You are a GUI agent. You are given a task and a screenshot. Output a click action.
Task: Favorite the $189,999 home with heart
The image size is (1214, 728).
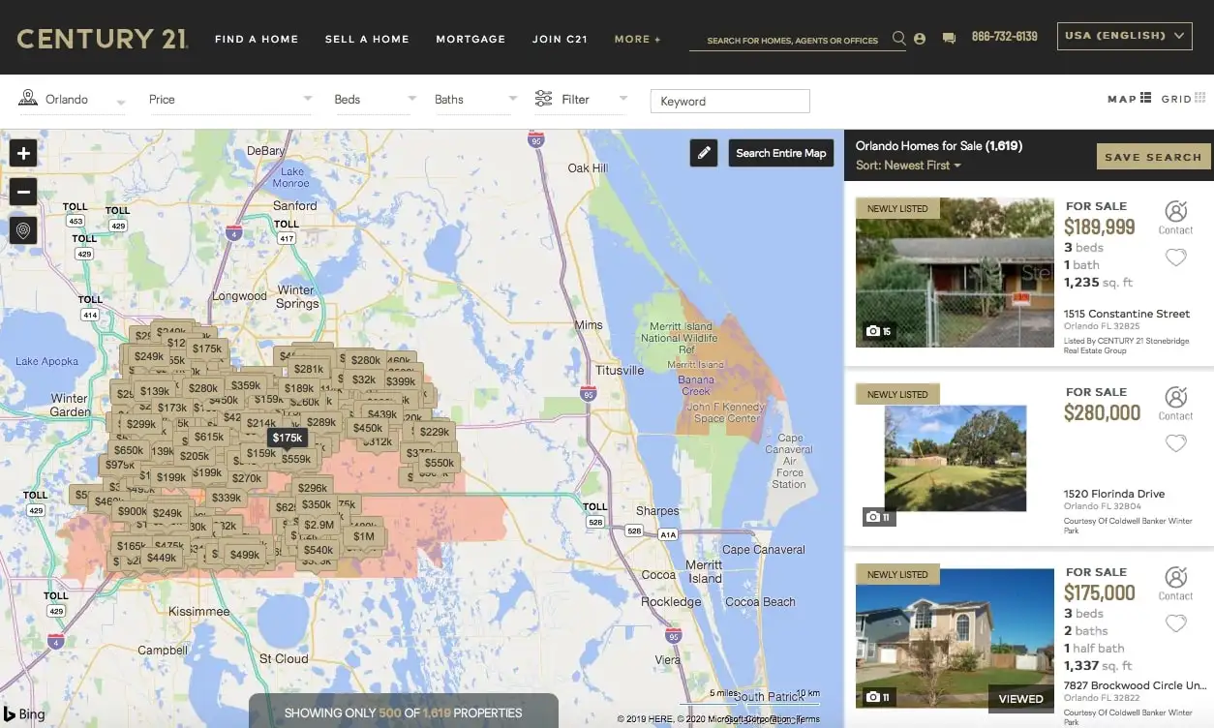(1175, 258)
